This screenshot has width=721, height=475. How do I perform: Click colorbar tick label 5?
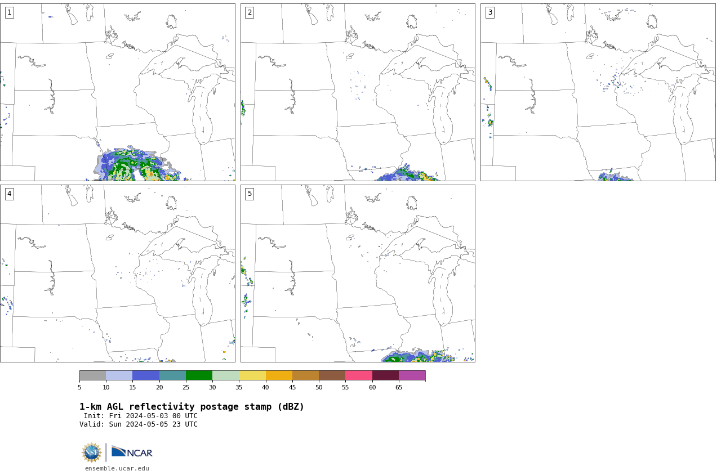click(x=79, y=387)
